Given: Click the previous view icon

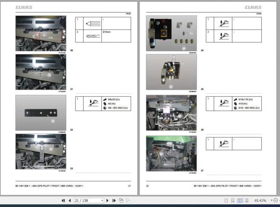Looking at the screenshot, I should pos(121,200).
